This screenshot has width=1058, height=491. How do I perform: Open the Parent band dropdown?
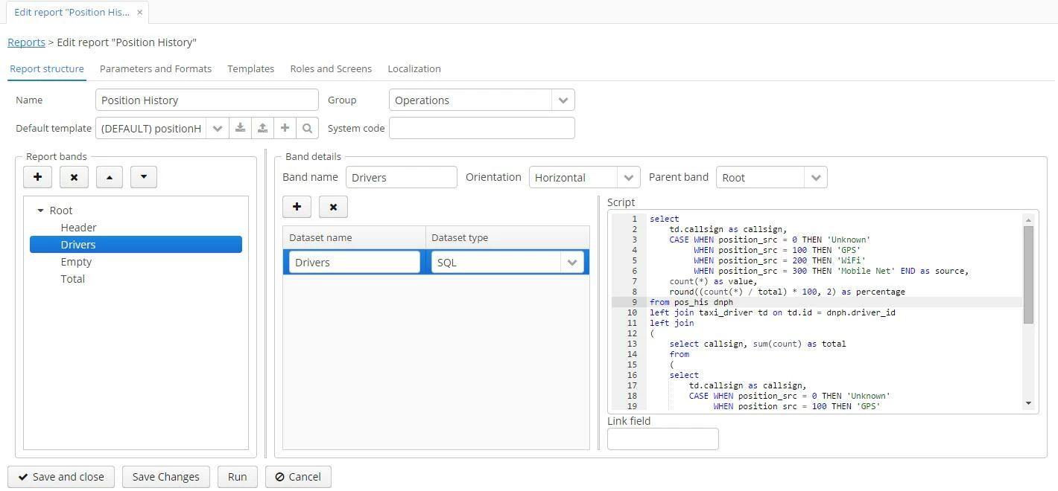[x=815, y=177]
